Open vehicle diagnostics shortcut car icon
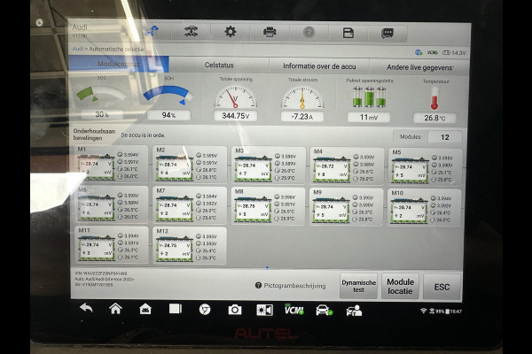 pyautogui.click(x=324, y=310)
